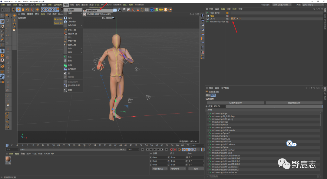Click the Undo arrow icon
This screenshot has height=179, width=327.
pyautogui.click(x=3, y=10)
